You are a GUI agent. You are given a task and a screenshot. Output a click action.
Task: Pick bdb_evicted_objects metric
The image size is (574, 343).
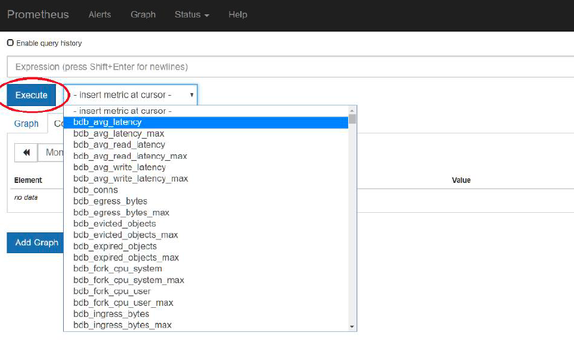(x=206, y=224)
